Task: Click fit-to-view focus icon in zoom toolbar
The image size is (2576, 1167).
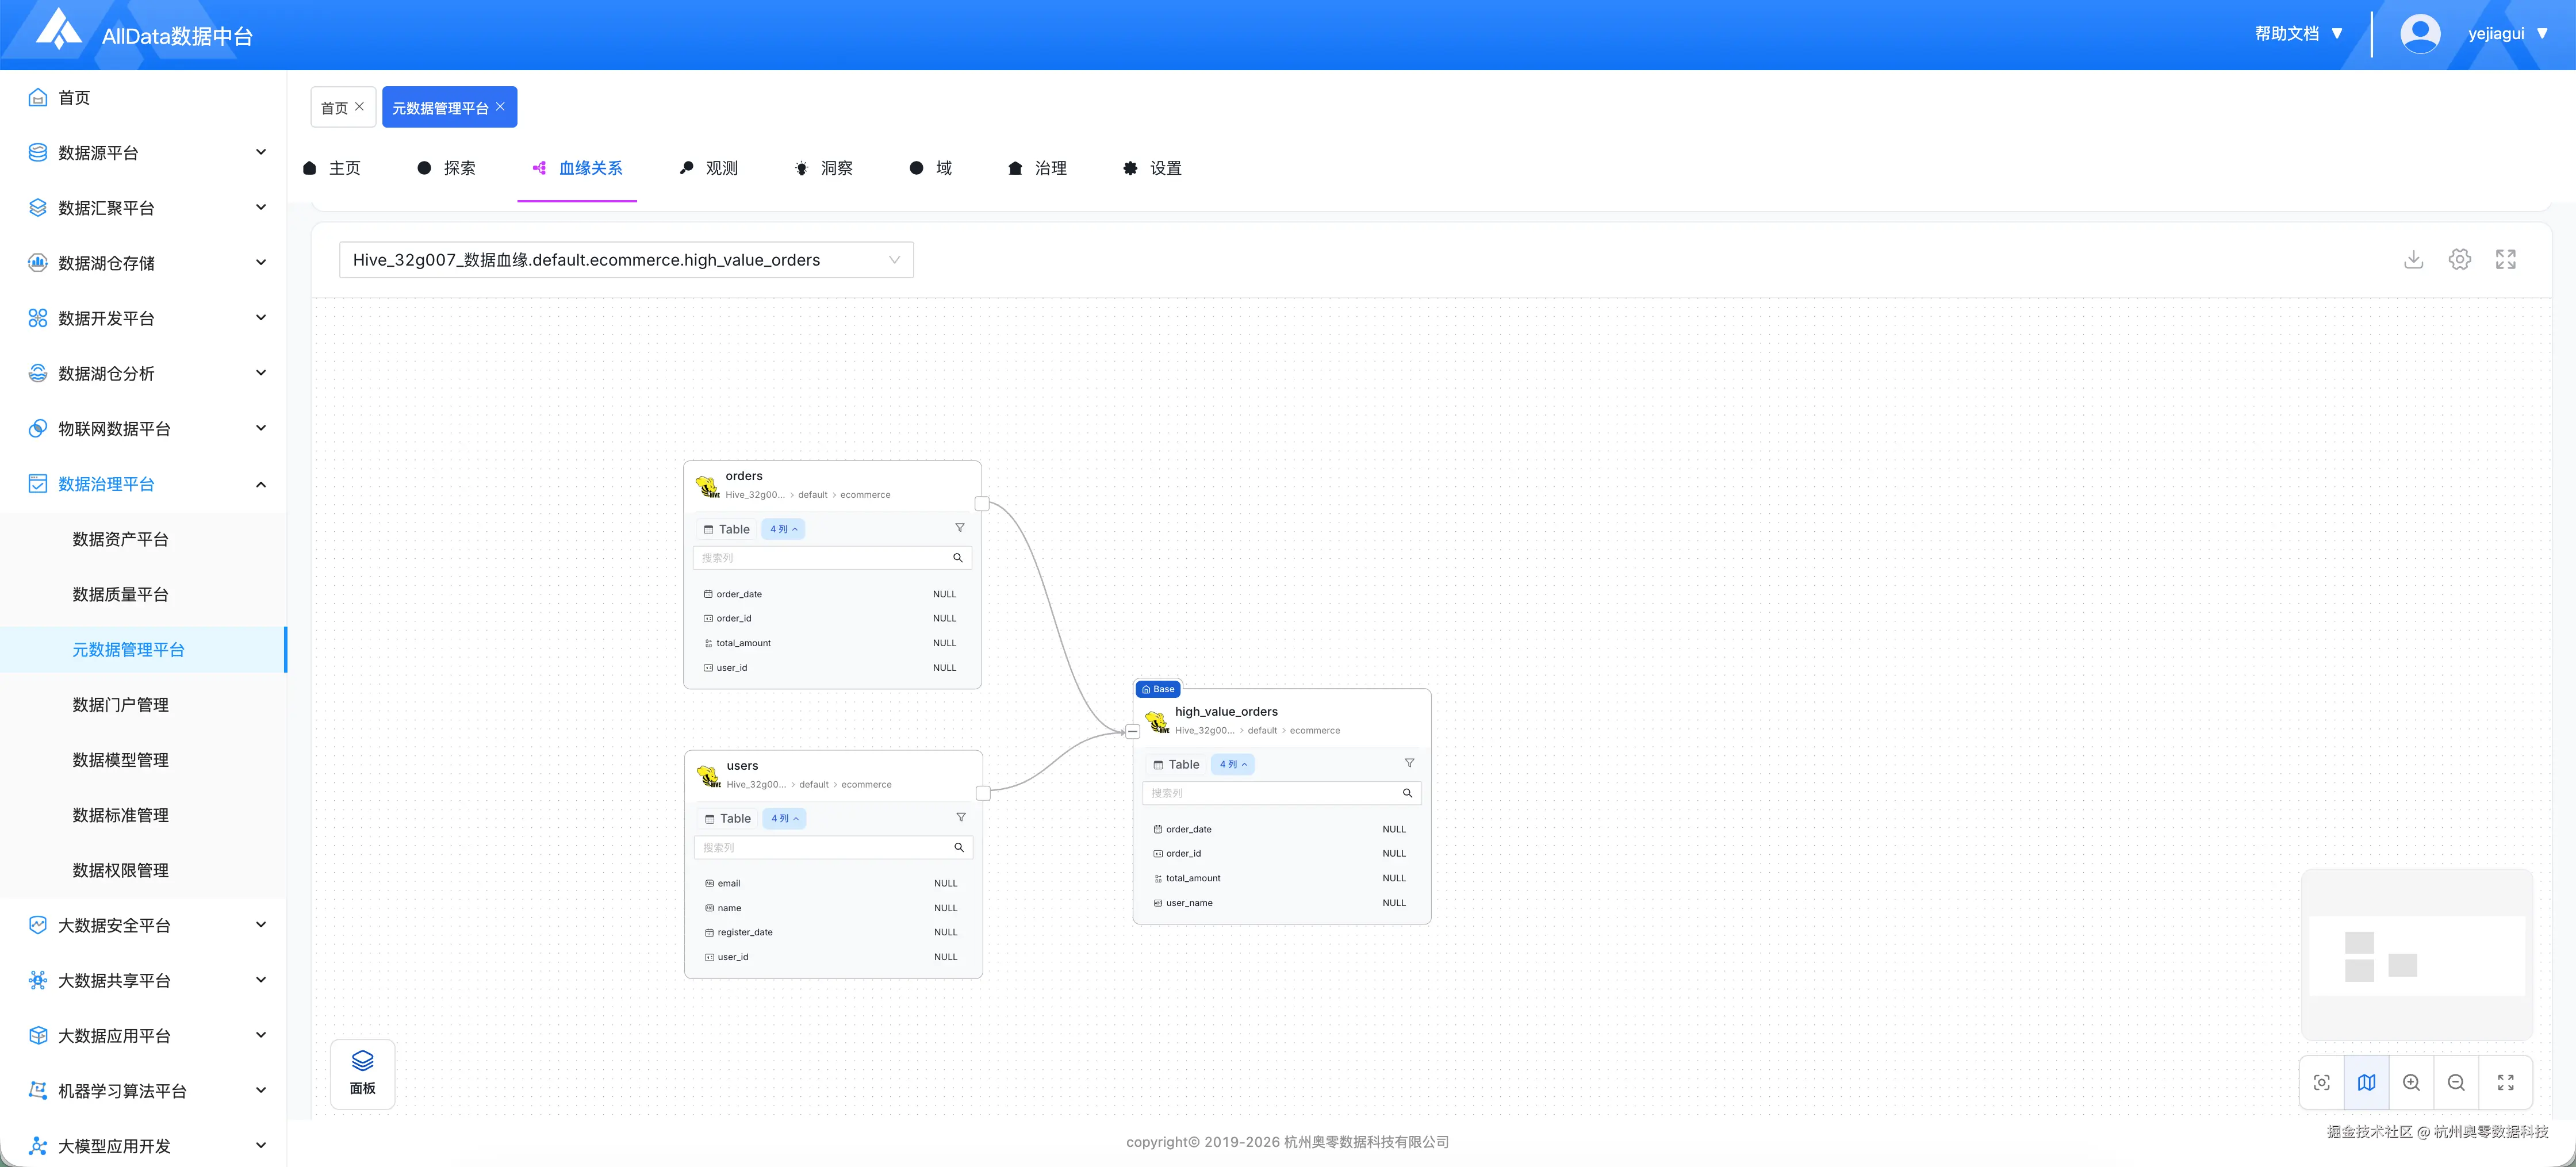Action: pyautogui.click(x=2322, y=1082)
